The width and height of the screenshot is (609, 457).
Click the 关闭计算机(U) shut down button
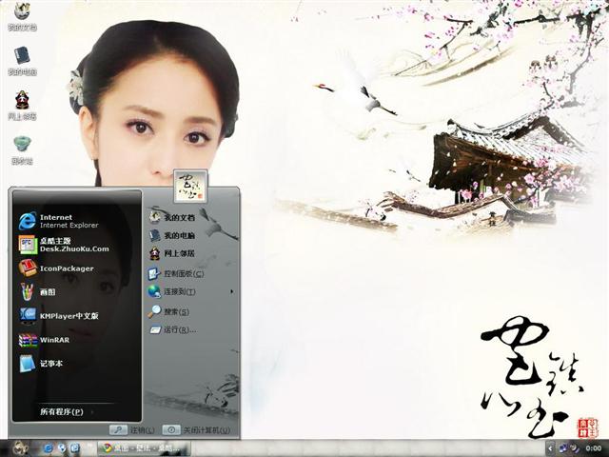point(196,429)
